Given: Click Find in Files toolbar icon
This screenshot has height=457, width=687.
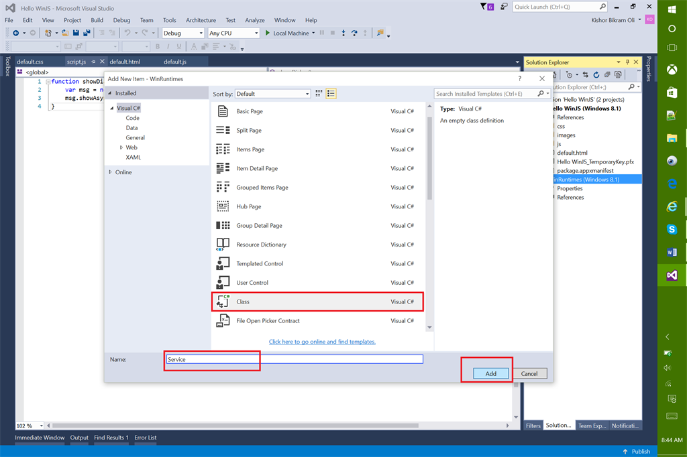Looking at the screenshot, I should 380,33.
